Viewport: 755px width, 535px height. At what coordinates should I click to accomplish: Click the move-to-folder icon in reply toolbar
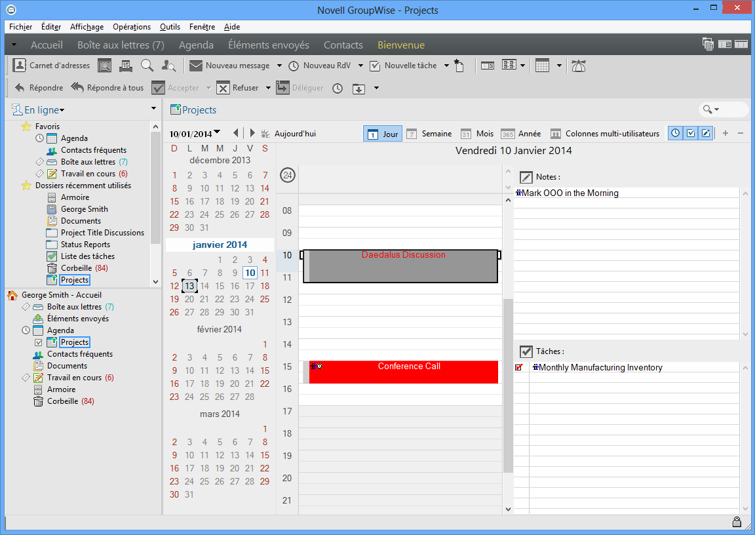(358, 89)
